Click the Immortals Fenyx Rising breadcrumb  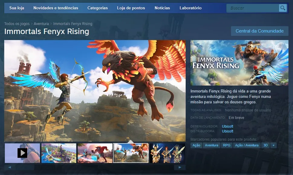point(73,23)
